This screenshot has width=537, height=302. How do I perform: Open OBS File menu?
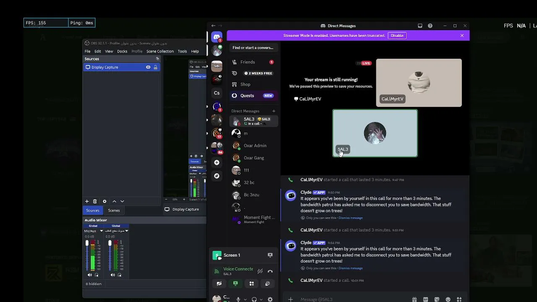87,51
